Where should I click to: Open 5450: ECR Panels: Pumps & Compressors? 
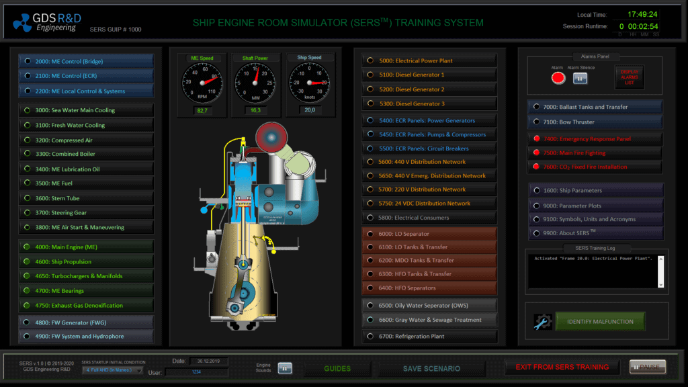(x=429, y=134)
